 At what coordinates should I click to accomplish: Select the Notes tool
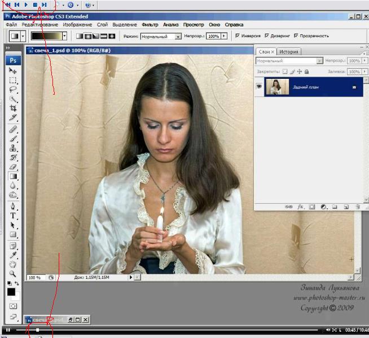[x=13, y=246]
